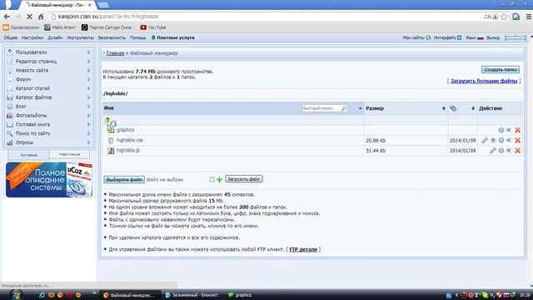Open the Windows Start menu
The width and height of the screenshot is (533, 300).
(15, 294)
